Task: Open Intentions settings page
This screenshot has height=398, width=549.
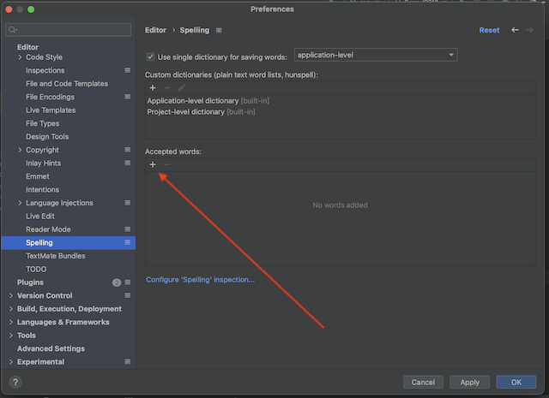Action: tap(42, 190)
